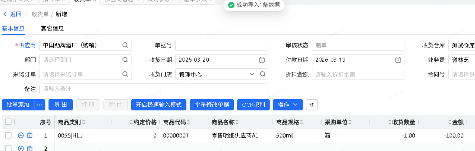This screenshot has height=151, width=475.
Task: Click the 审核状态 field showing 制单
Action: click(x=358, y=45)
